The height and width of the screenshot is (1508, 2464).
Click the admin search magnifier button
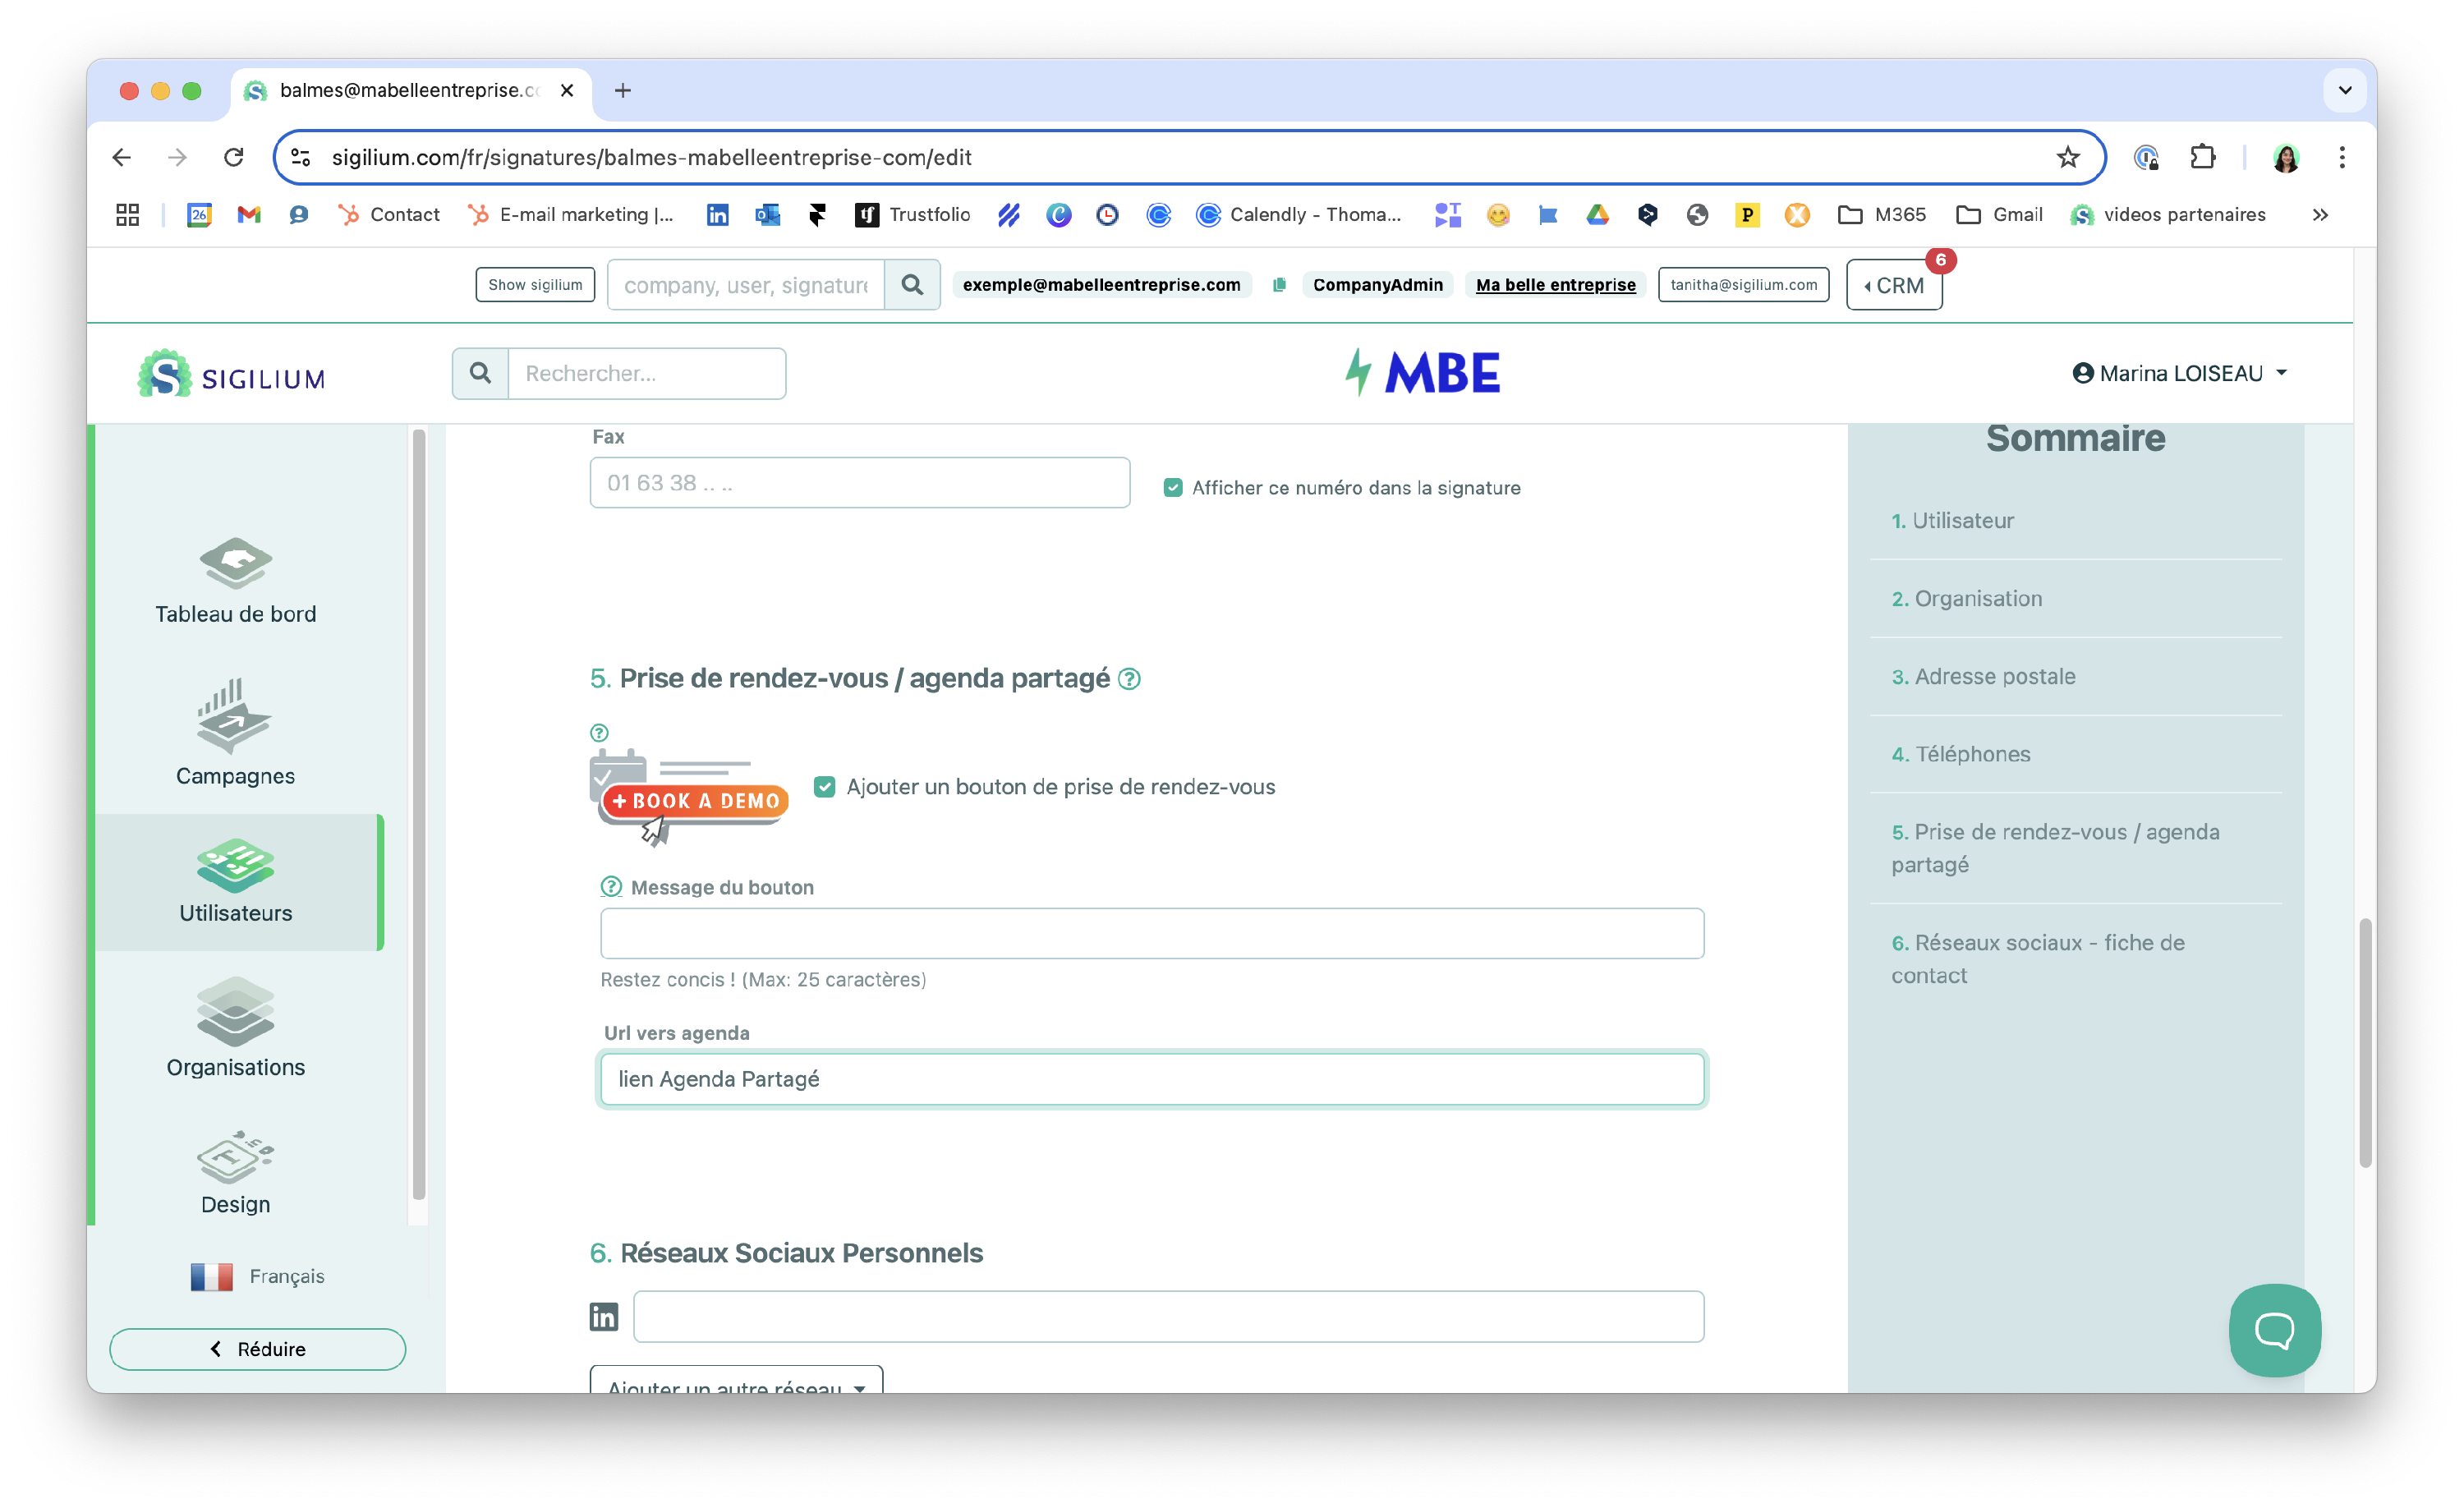click(x=911, y=285)
